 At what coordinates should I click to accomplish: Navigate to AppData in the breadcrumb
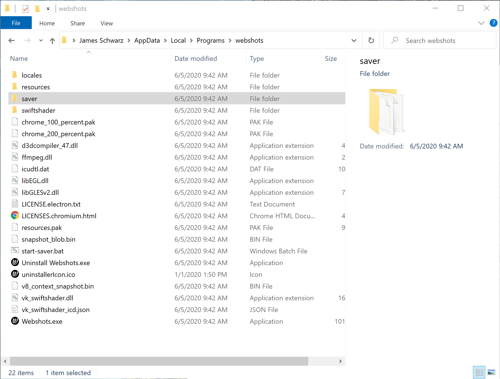click(147, 41)
